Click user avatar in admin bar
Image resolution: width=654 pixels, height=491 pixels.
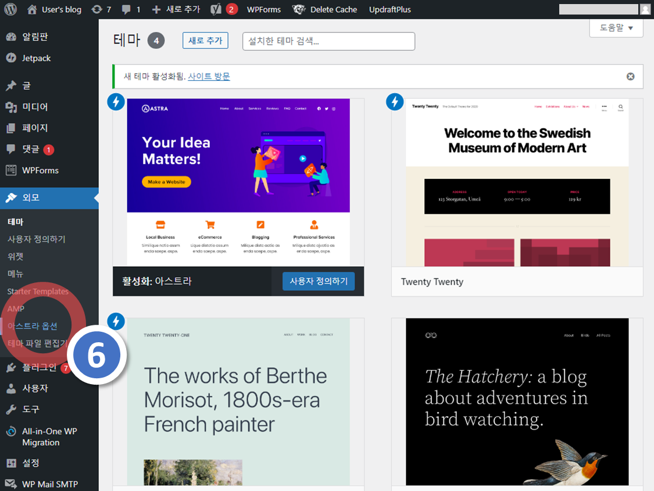point(645,9)
